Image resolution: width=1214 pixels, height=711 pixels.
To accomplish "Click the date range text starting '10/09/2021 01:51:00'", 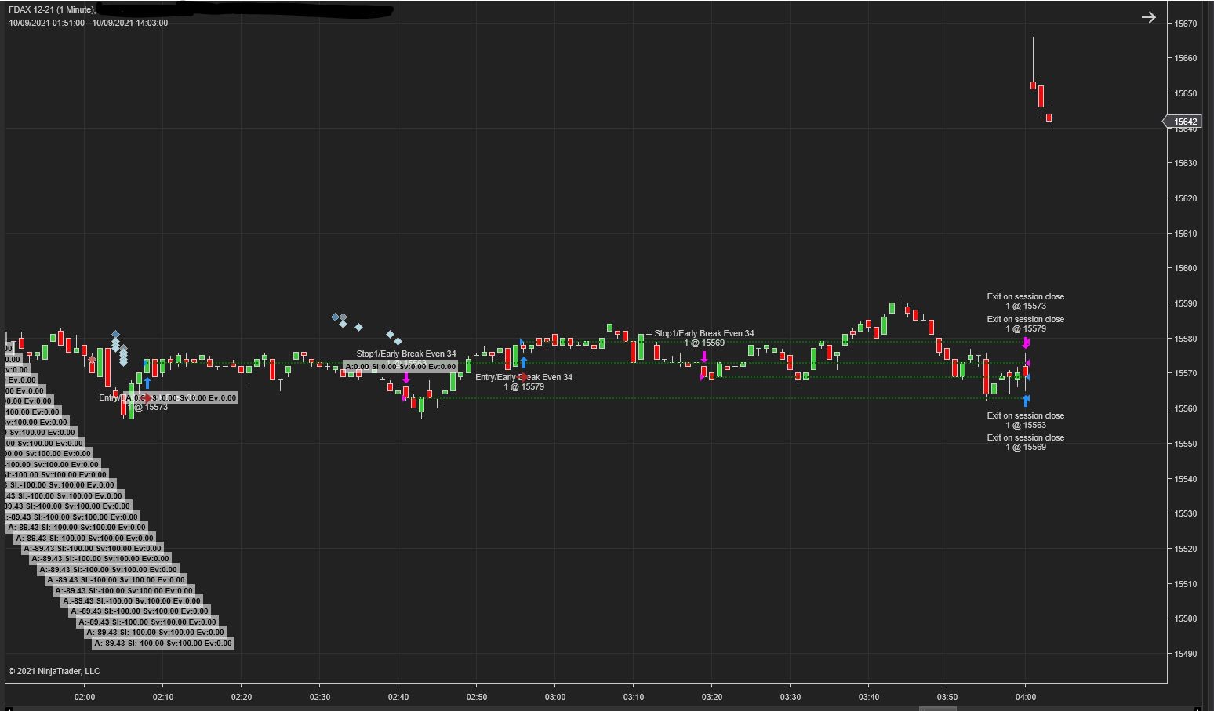I will 88,23.
